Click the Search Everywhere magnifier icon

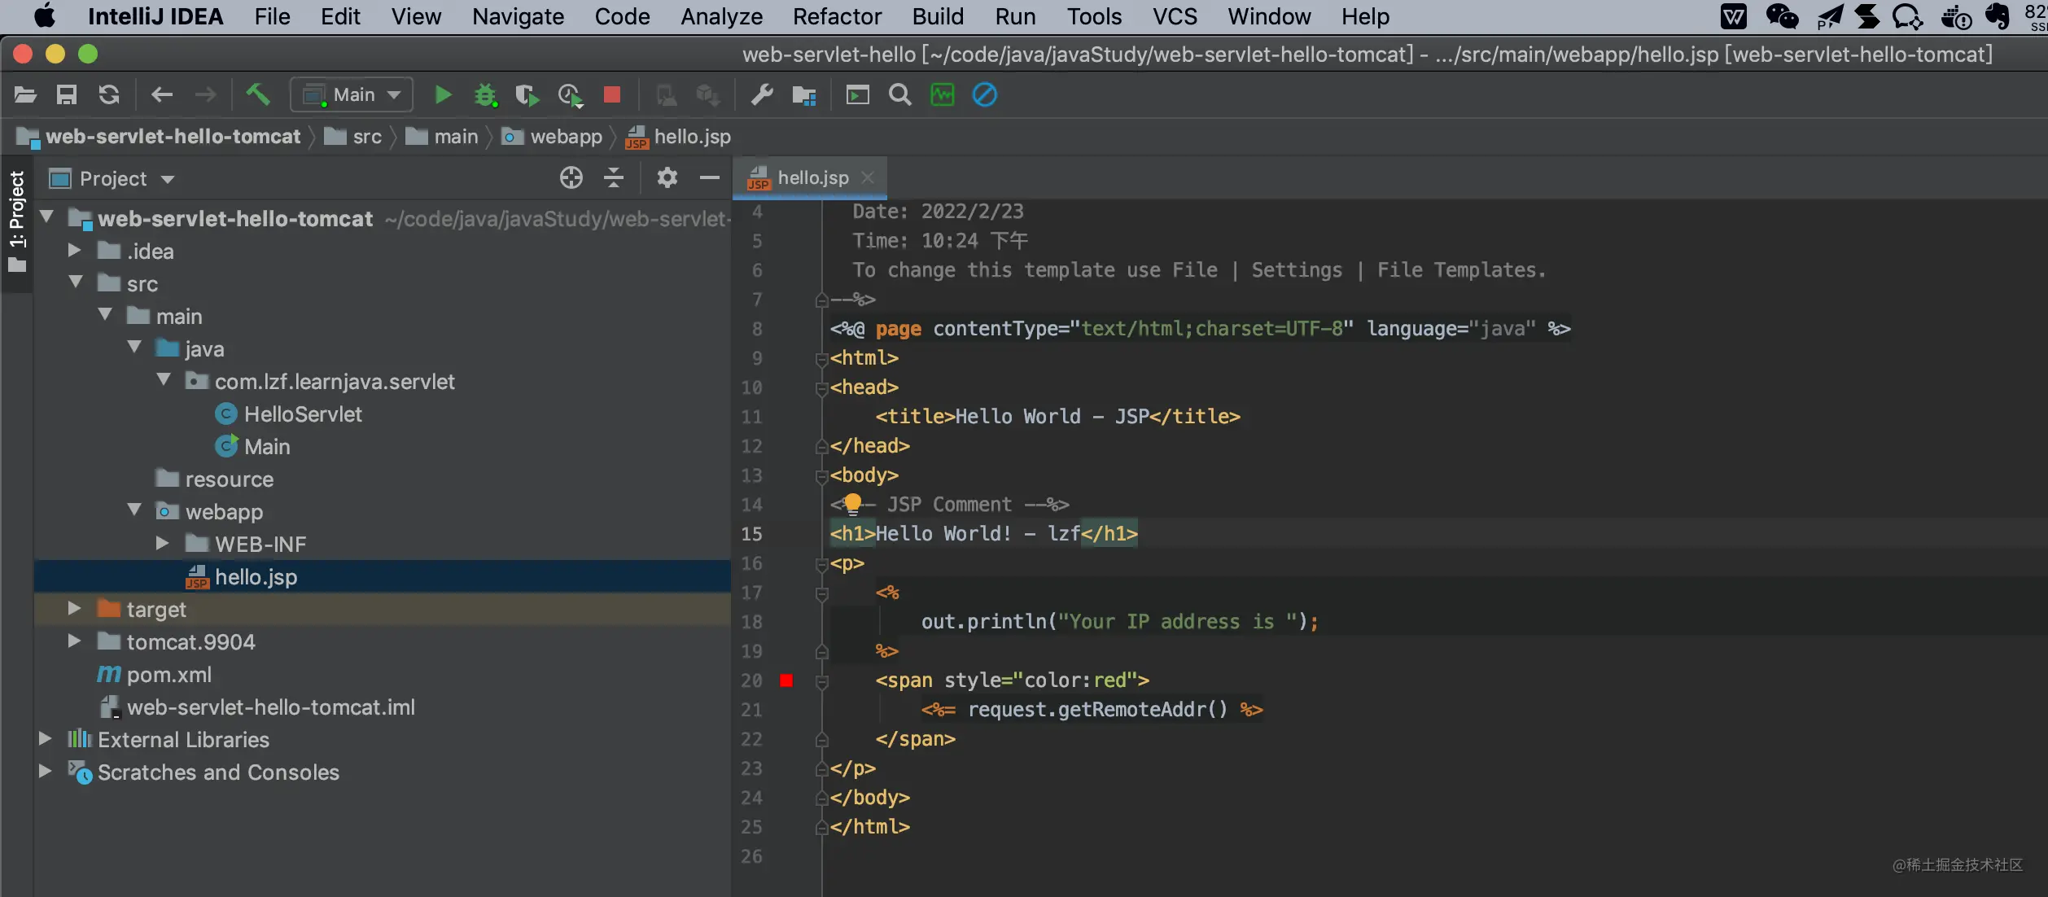pyautogui.click(x=899, y=95)
